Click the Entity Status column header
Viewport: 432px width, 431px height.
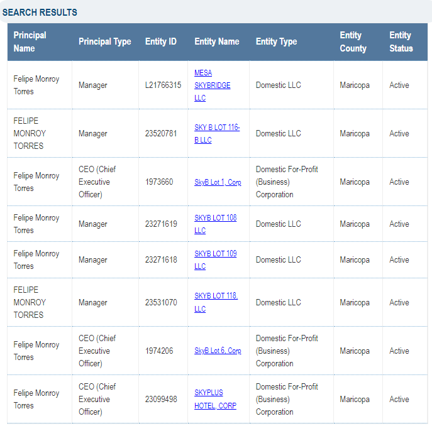pyautogui.click(x=401, y=41)
